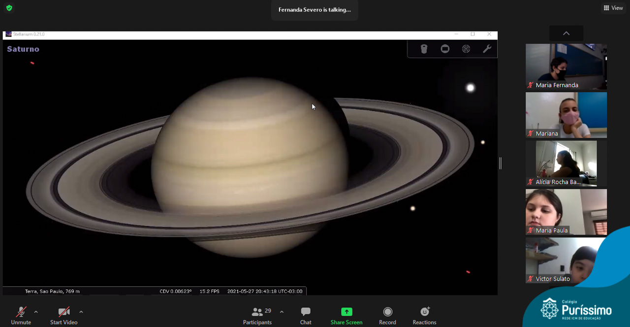Open the Participants list

[257, 315]
